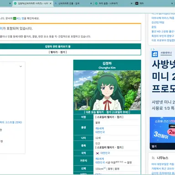Click the AdChoices triangle icon above the ad
175x175 pixels.
tap(154, 49)
